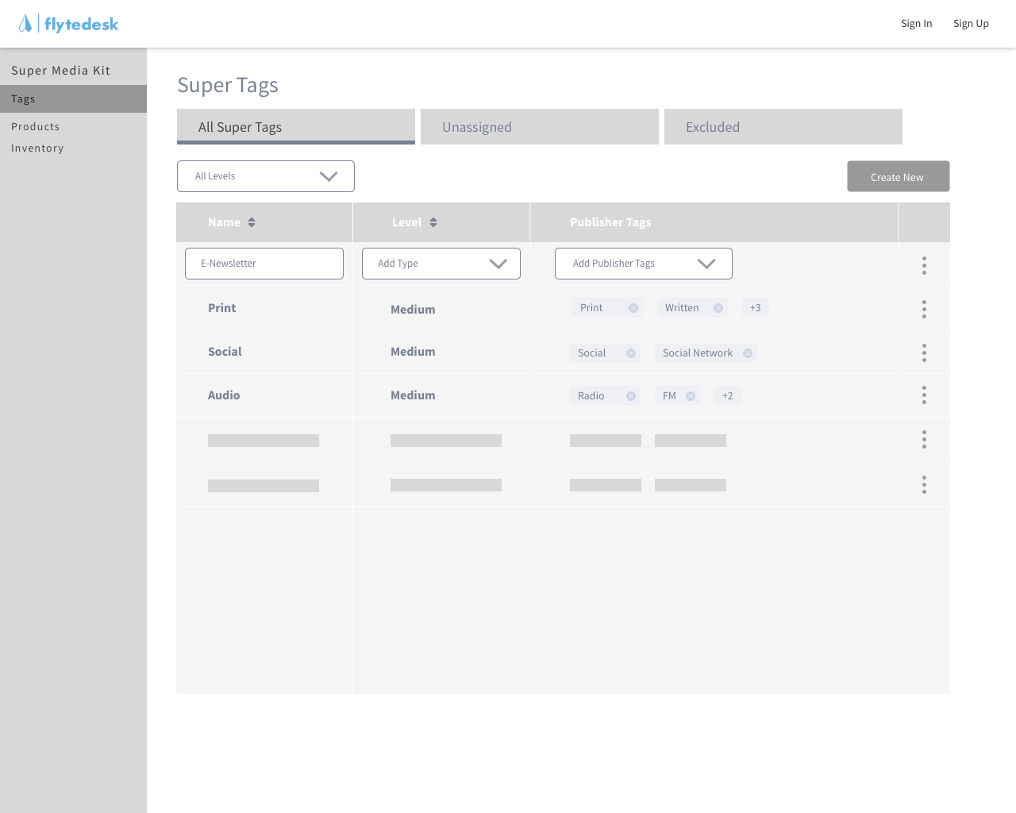Click the Publisher Tags column header
The width and height of the screenshot is (1016, 813).
point(610,222)
